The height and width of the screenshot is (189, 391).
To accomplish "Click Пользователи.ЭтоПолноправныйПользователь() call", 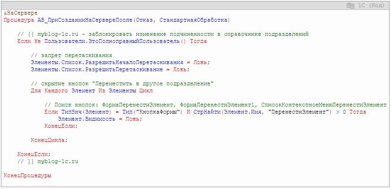I will pos(115,41).
